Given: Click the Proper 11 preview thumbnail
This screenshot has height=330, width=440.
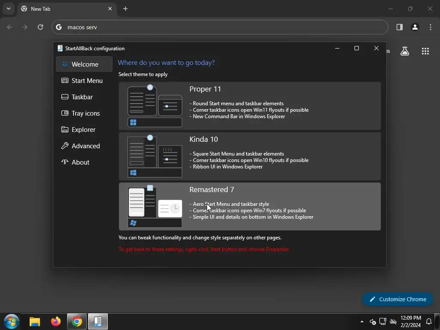Looking at the screenshot, I should 155,106.
